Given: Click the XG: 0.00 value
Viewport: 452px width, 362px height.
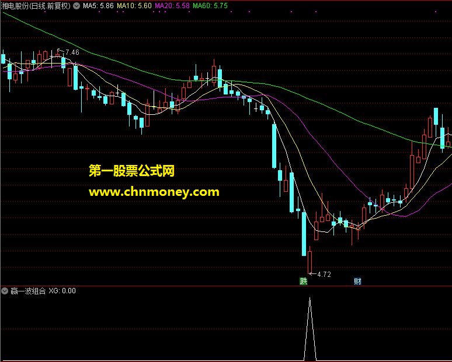Looking at the screenshot, I should click(62, 291).
